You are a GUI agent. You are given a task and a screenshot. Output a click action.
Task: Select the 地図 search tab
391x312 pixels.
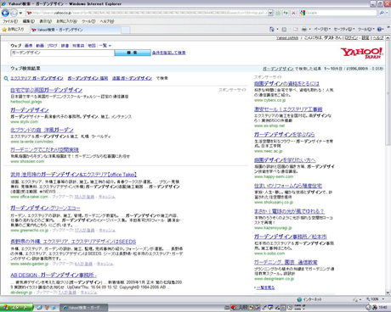[92, 46]
